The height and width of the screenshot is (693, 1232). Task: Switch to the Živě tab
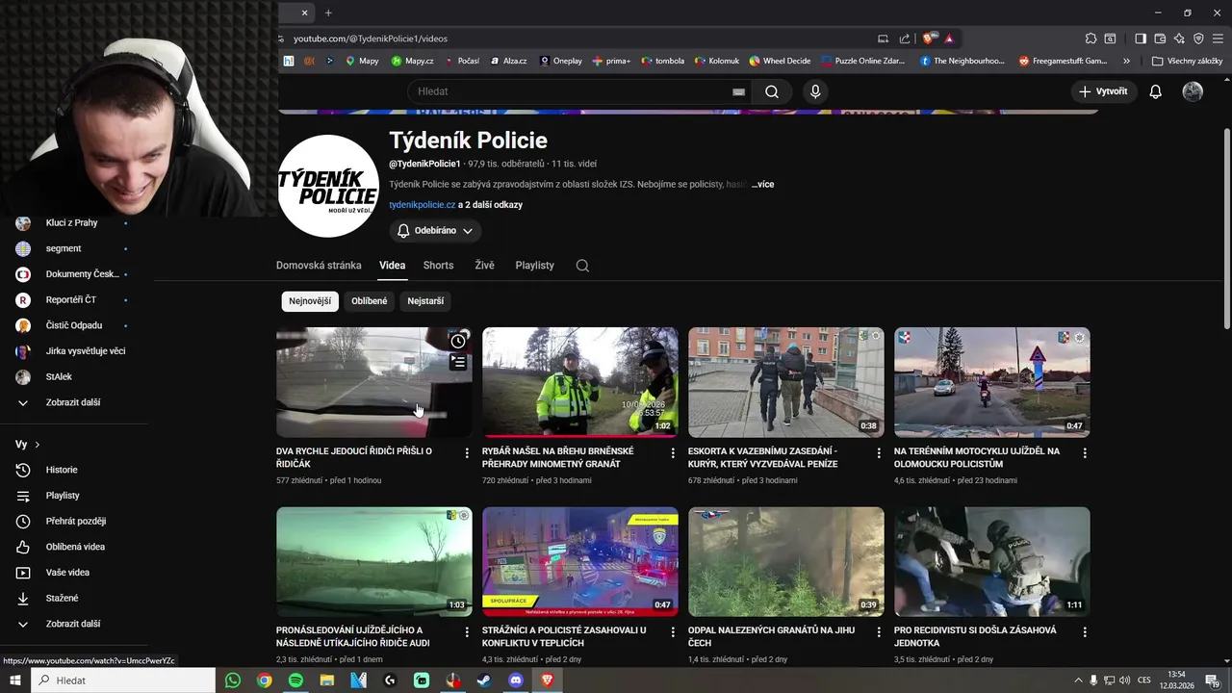coord(484,266)
